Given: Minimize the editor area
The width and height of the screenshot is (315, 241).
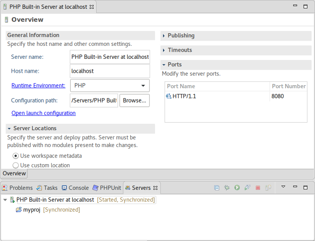Looking at the screenshot, I should click(x=295, y=5).
